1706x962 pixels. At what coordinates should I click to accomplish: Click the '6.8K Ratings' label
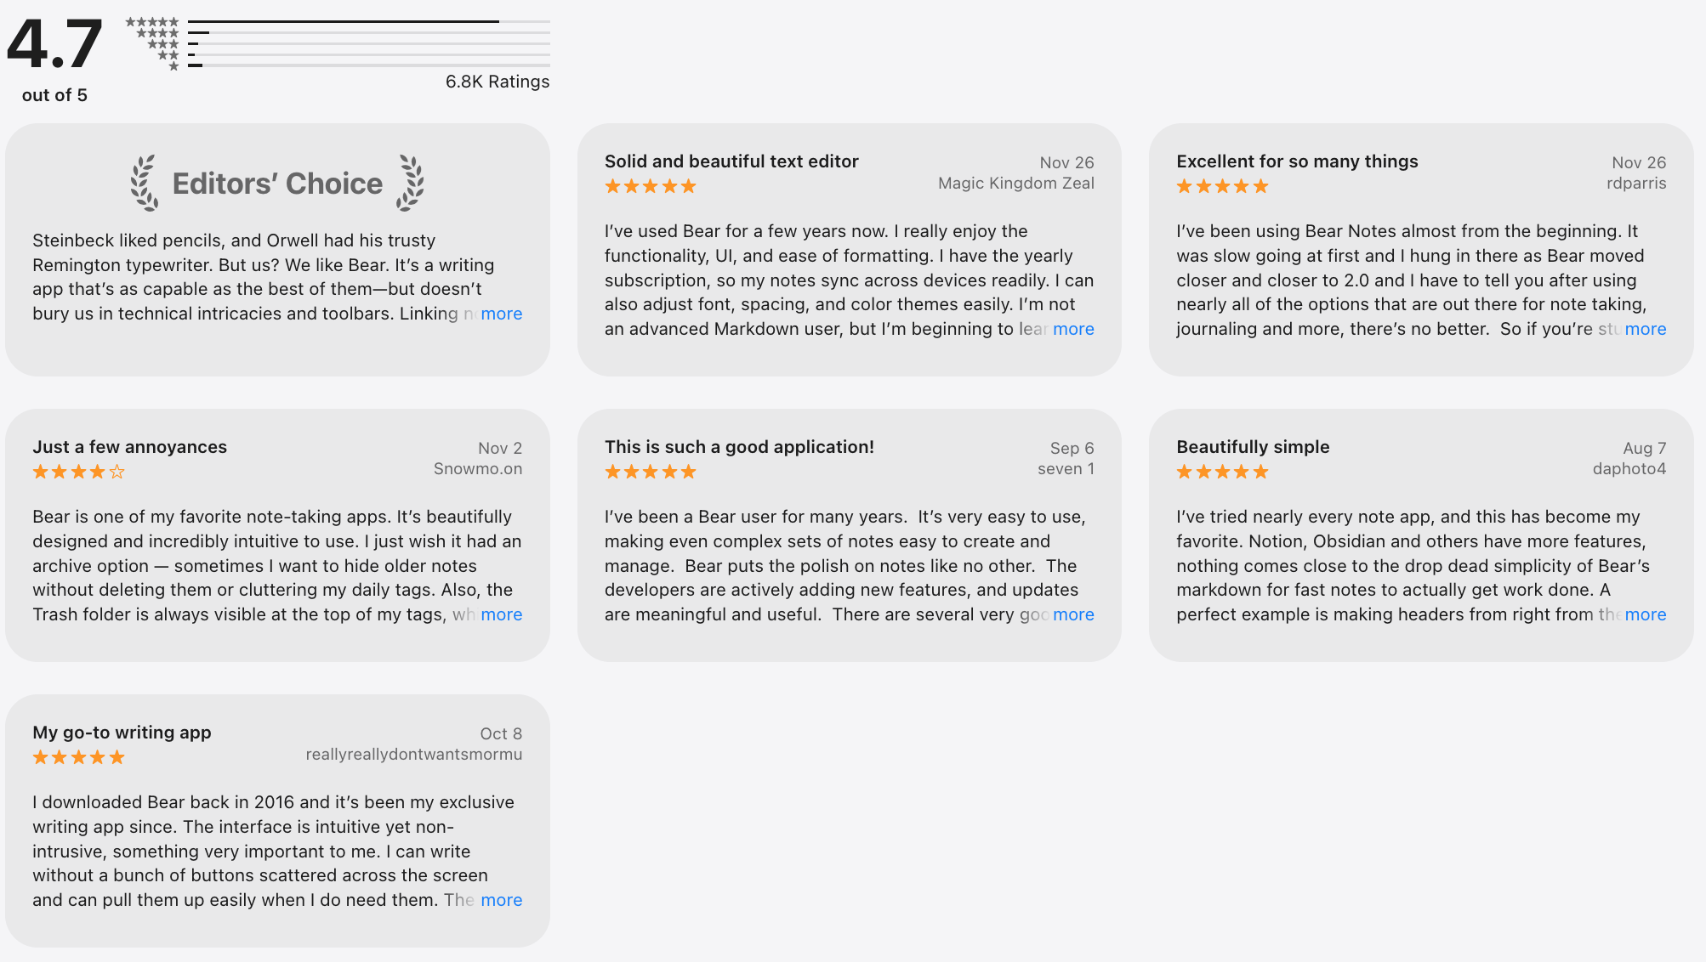(498, 82)
